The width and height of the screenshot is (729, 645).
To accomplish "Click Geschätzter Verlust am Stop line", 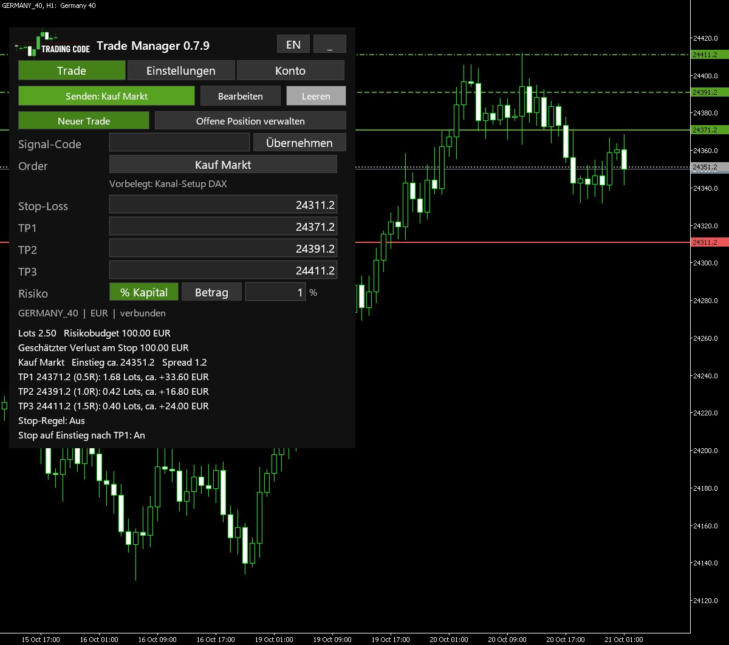I will pos(103,348).
